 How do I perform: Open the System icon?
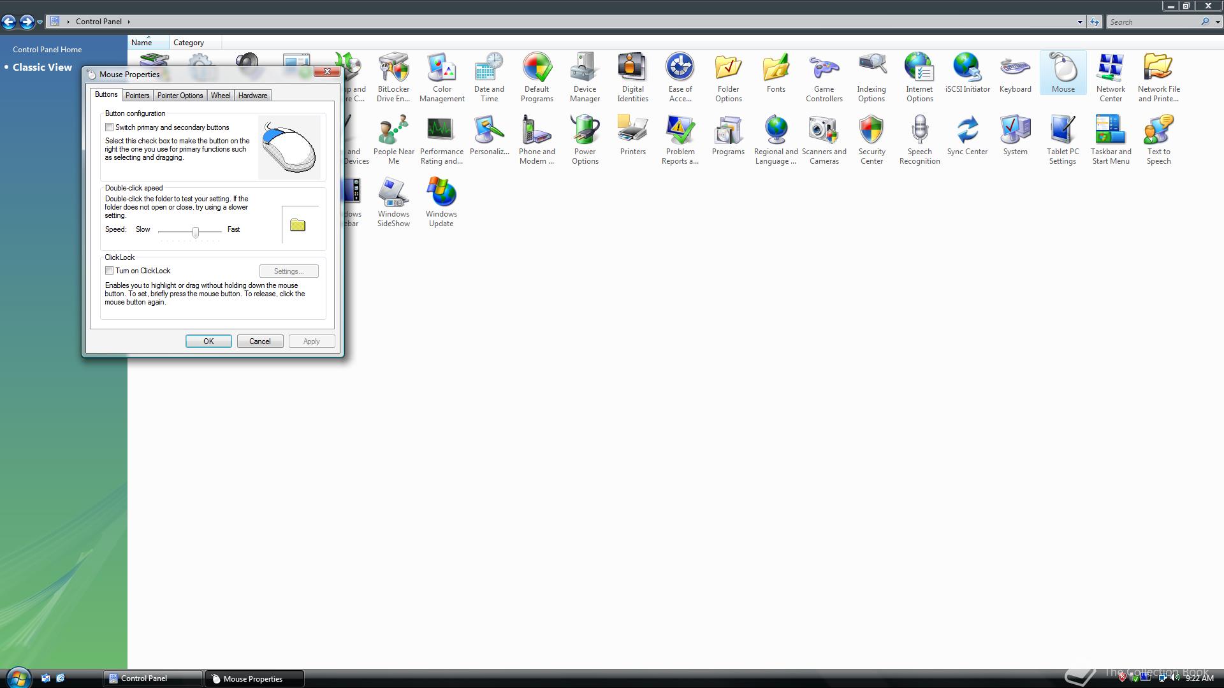(1015, 135)
